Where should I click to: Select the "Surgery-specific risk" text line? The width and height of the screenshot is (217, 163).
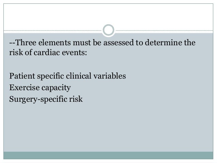(46, 100)
